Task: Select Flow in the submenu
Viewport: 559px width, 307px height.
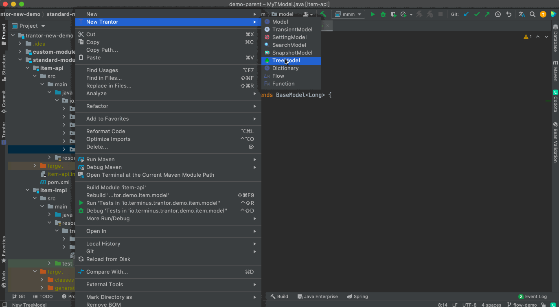Action: coord(291,76)
